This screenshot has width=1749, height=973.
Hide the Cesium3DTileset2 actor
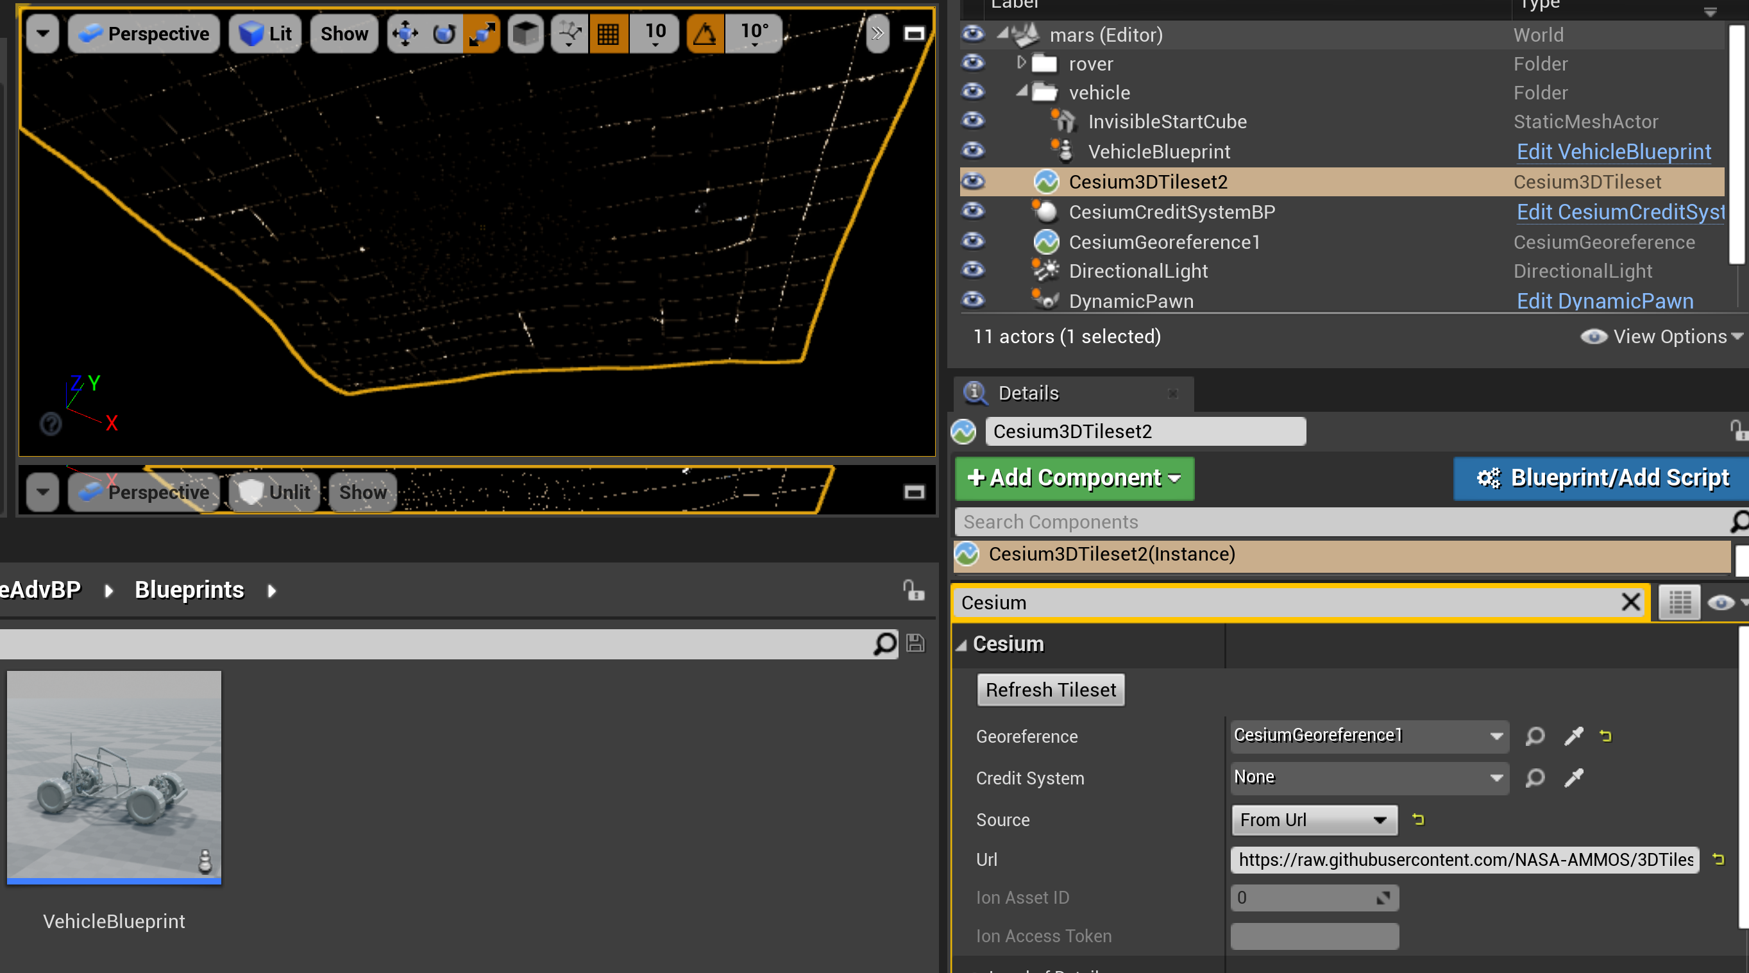[x=973, y=182]
